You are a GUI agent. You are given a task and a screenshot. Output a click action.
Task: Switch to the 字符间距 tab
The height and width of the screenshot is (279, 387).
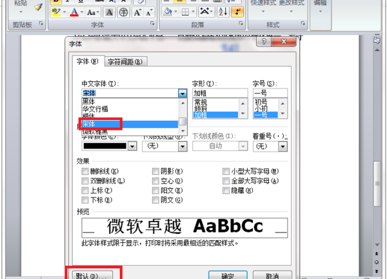pos(126,62)
